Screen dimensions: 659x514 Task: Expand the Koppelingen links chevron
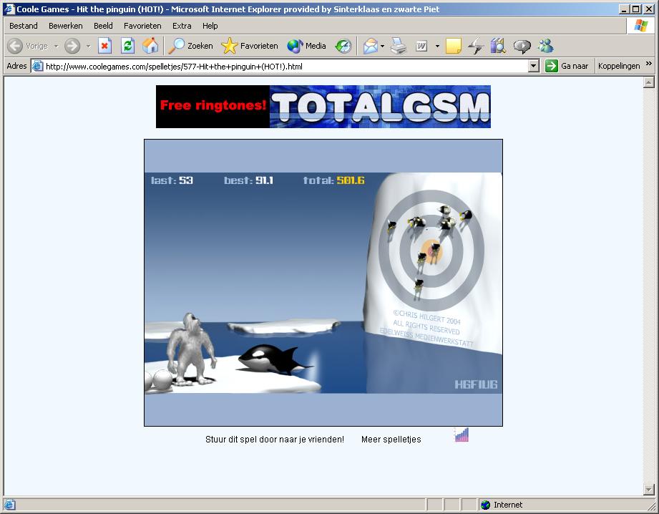point(648,64)
